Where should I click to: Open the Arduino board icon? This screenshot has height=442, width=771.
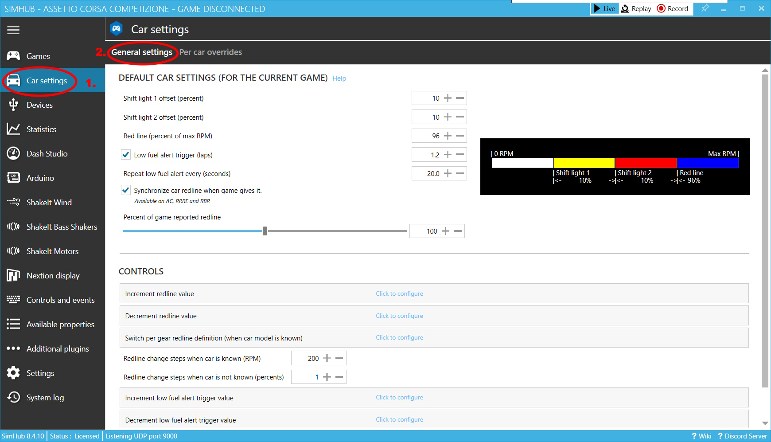[x=13, y=178]
